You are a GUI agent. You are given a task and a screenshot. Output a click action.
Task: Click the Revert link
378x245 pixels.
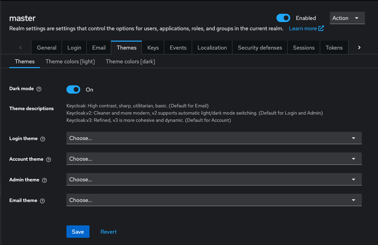(x=108, y=232)
